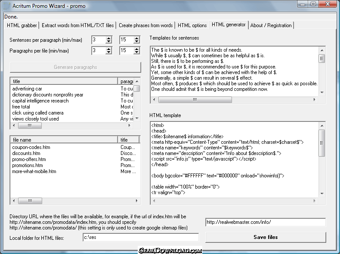Click the '<title>$sitename$ information' line

[187, 136]
